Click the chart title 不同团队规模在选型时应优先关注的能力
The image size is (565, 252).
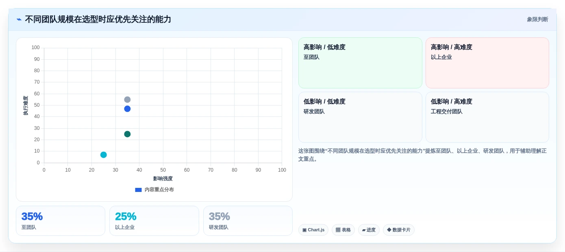pyautogui.click(x=98, y=19)
